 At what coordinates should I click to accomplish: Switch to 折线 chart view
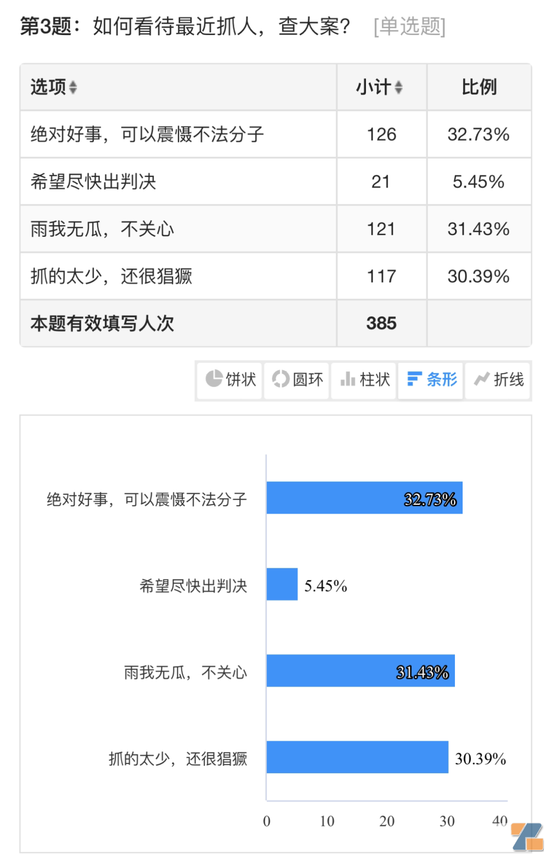point(508,379)
